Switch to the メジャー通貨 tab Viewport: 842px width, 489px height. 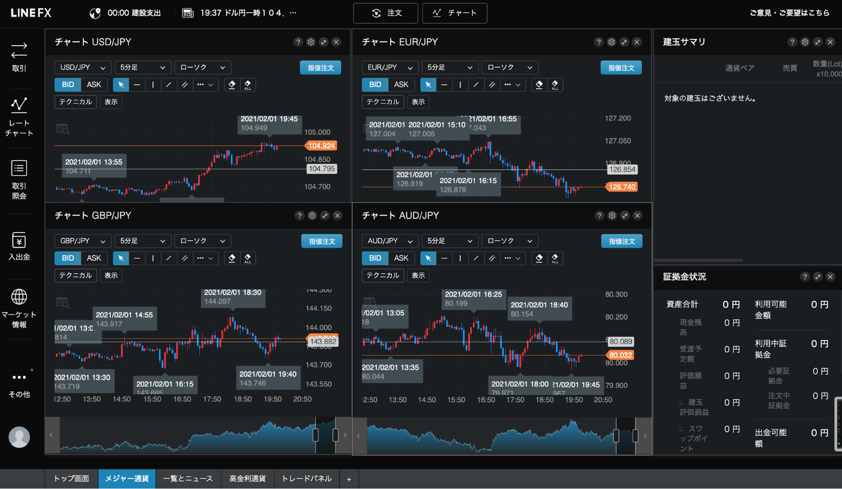coord(127,479)
